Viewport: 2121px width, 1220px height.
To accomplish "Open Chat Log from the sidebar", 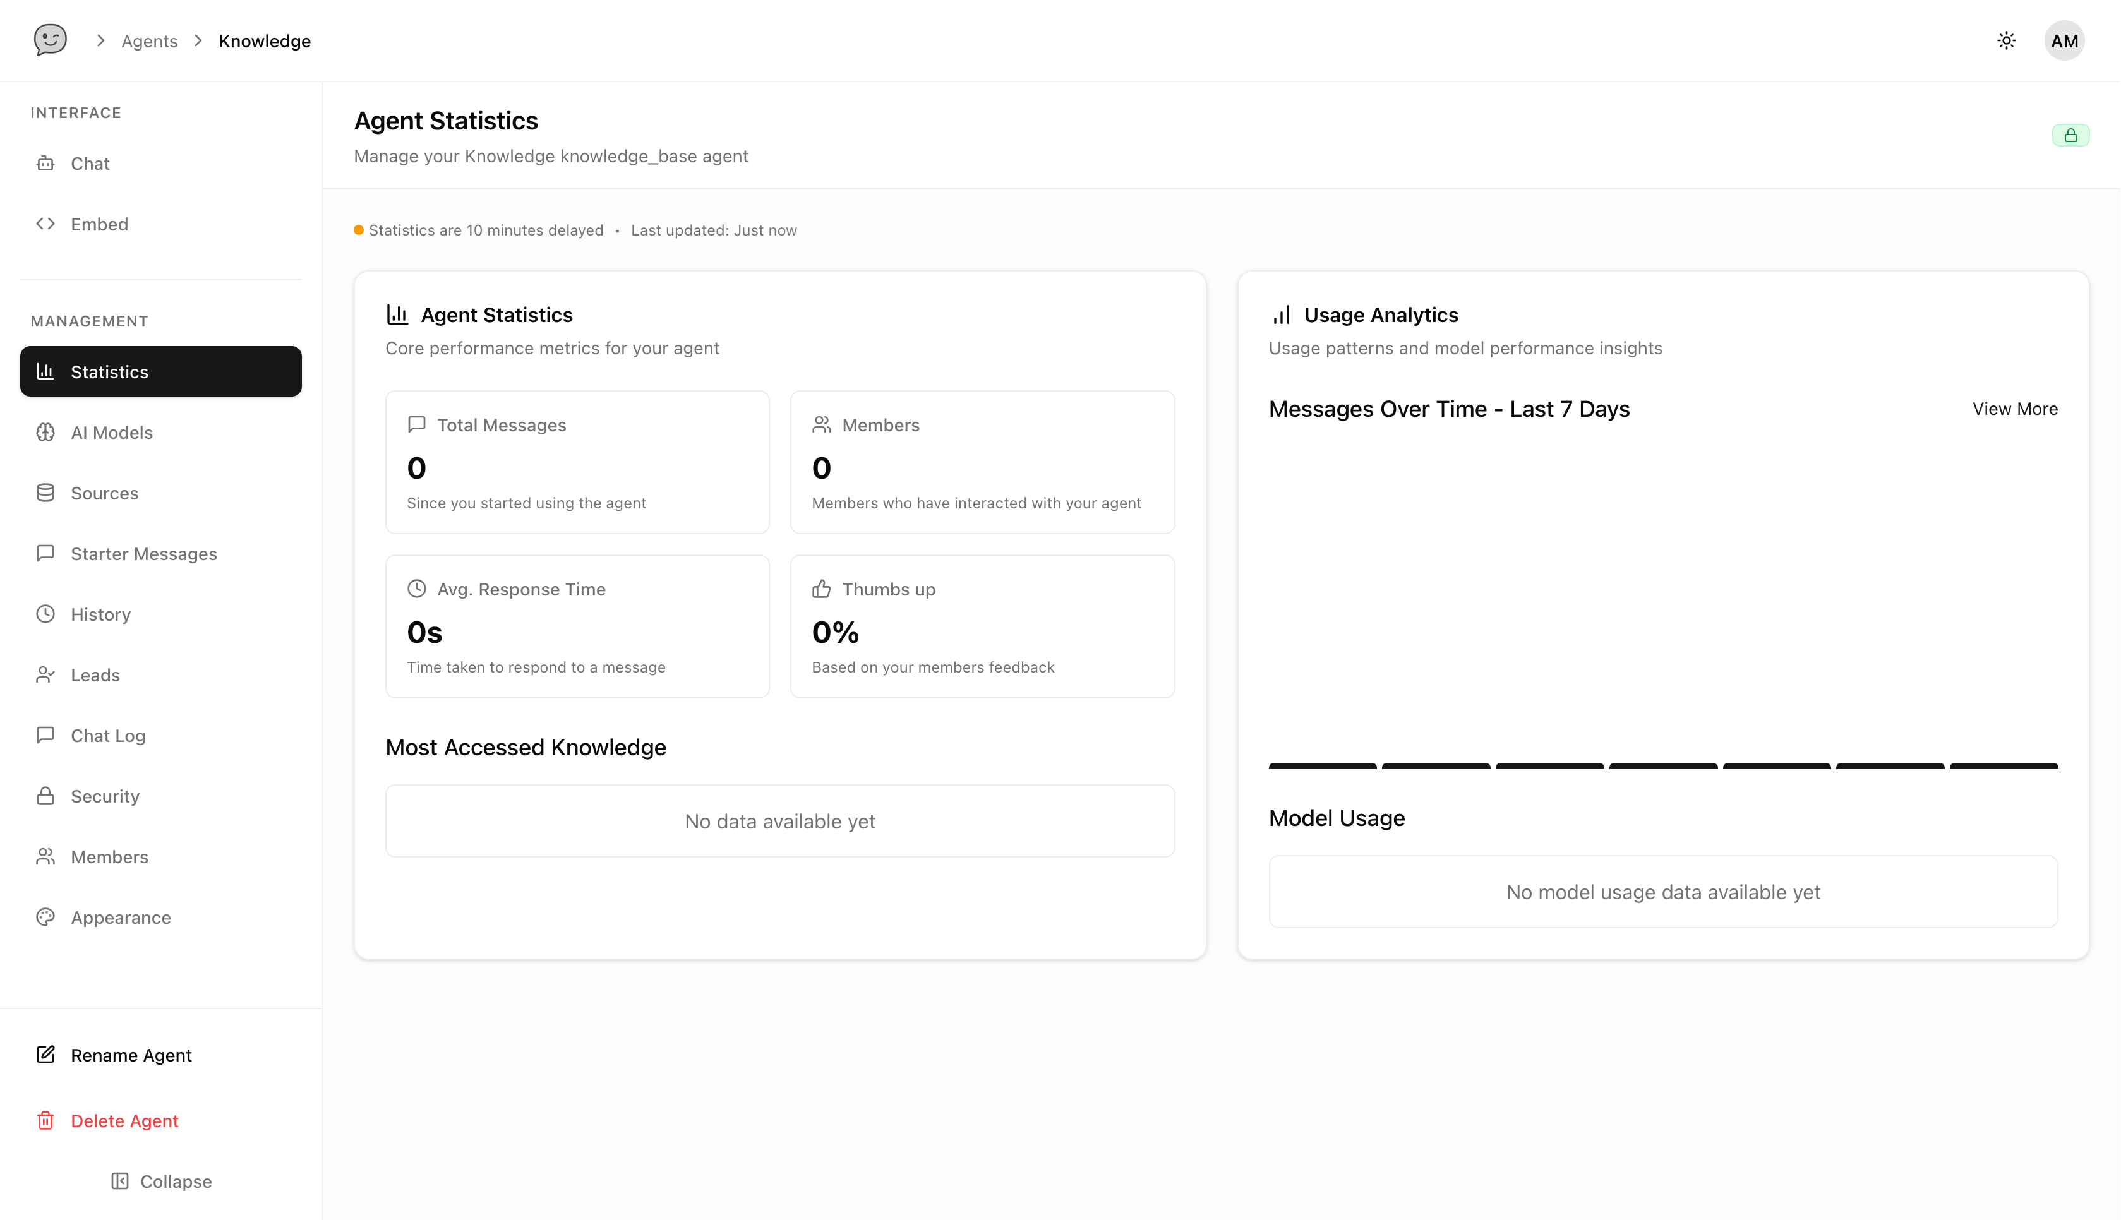I will pyautogui.click(x=107, y=735).
